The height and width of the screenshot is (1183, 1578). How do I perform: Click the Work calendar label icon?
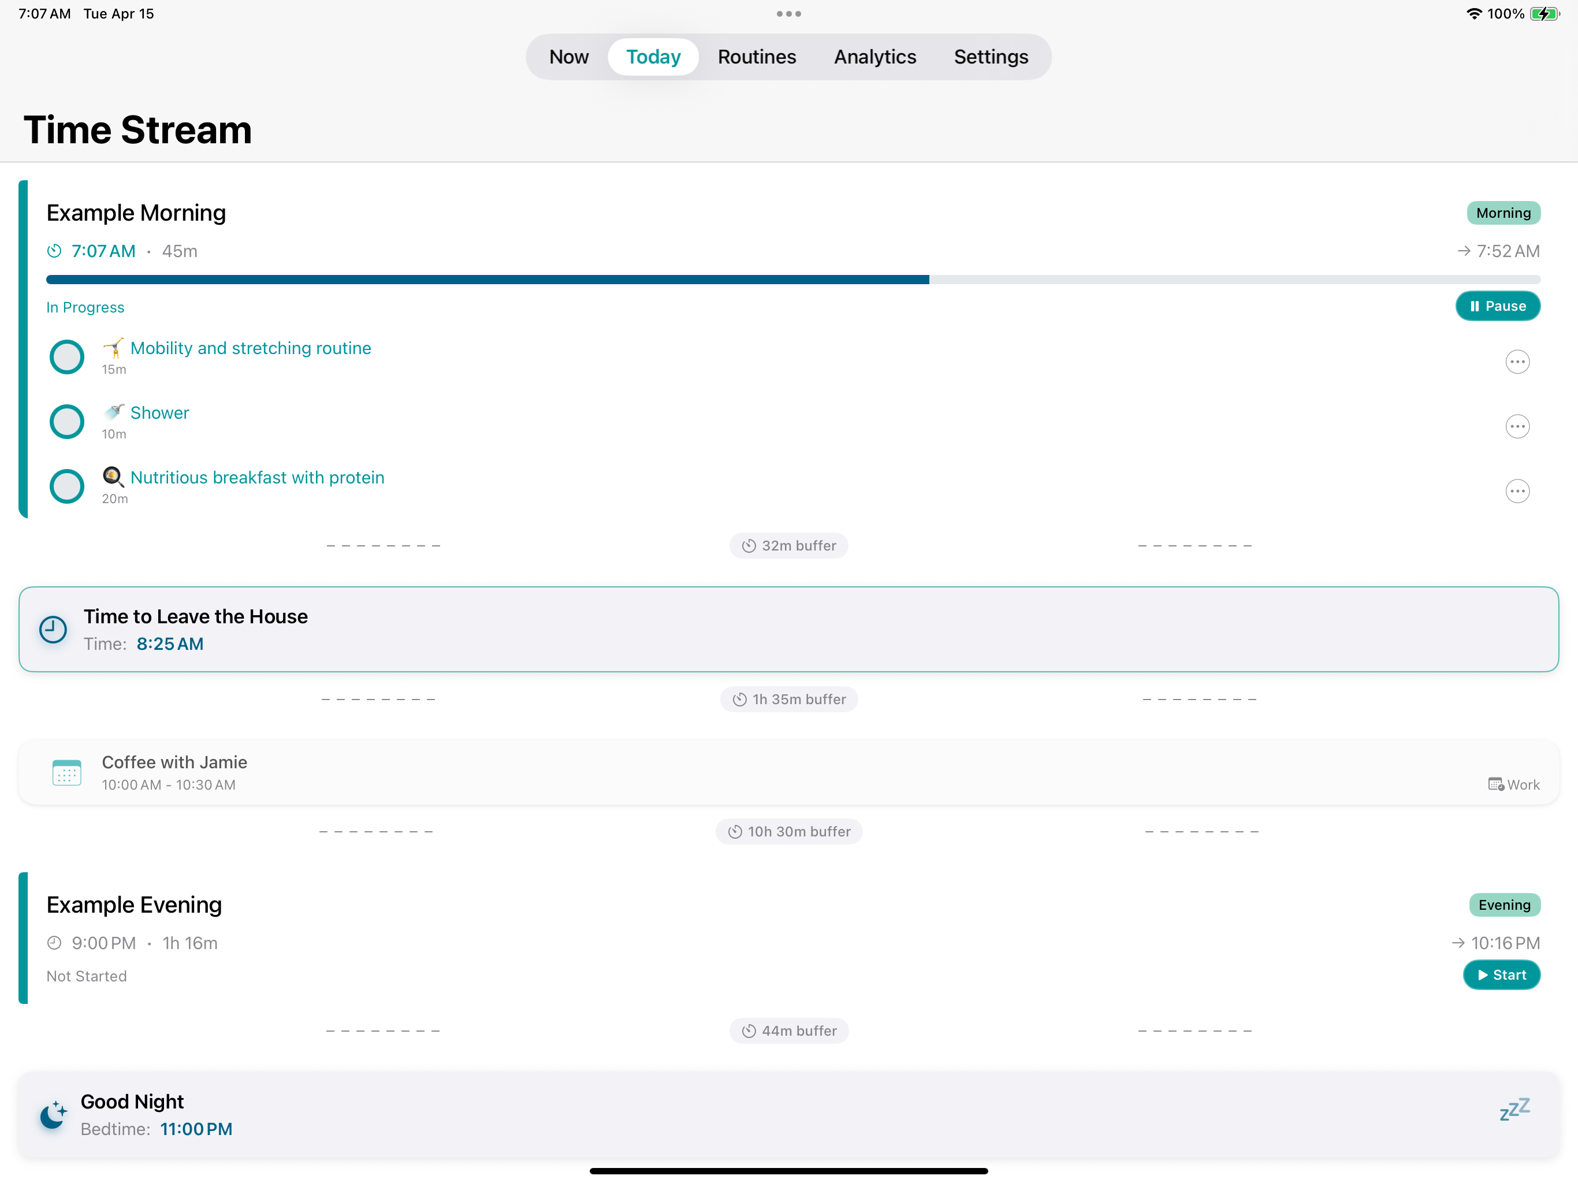point(1496,784)
